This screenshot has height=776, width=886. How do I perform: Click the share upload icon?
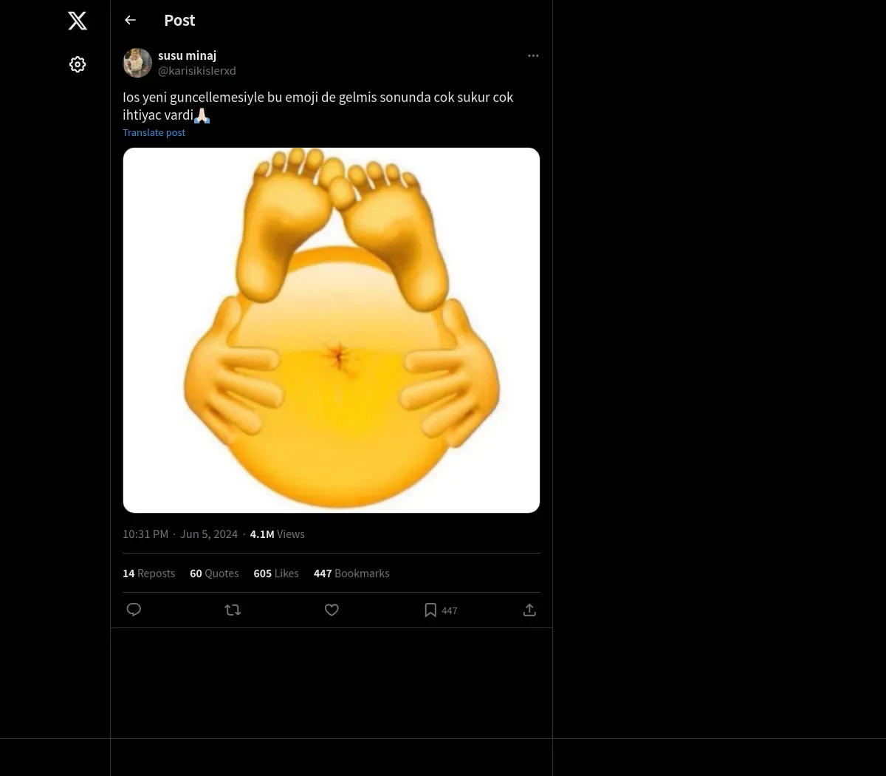(529, 610)
